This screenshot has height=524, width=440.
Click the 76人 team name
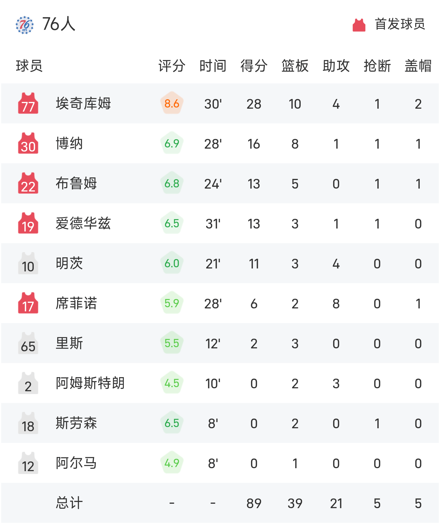59,24
